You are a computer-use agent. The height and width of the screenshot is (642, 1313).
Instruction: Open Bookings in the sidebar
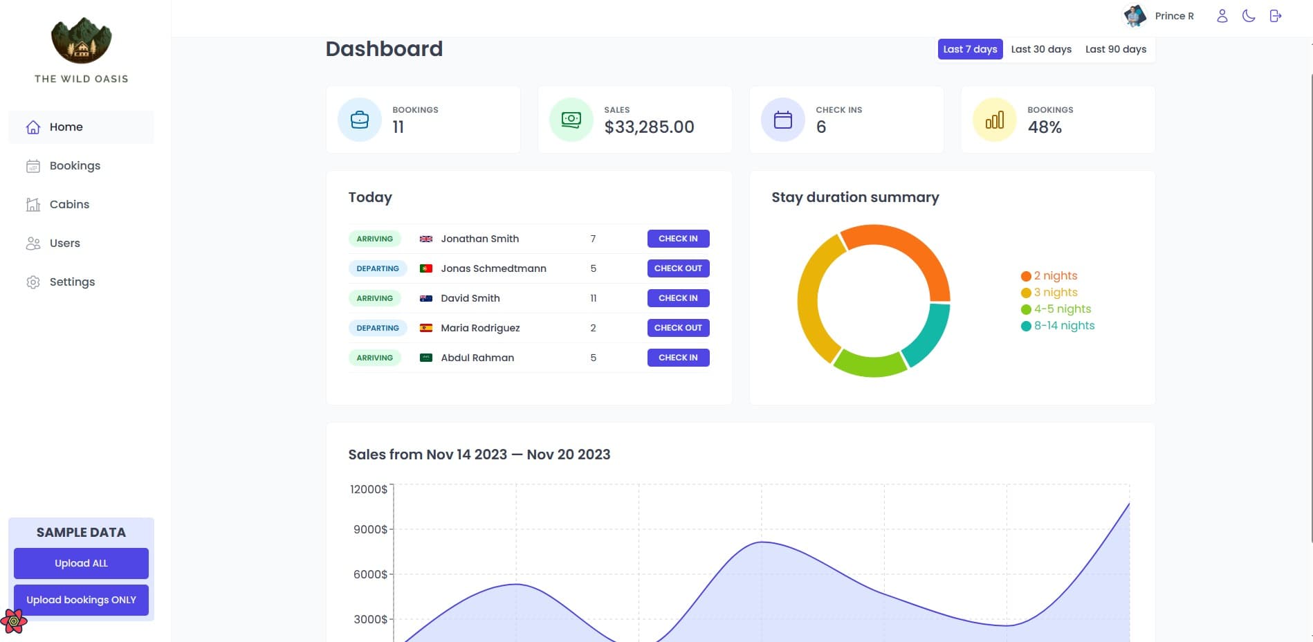(x=75, y=166)
